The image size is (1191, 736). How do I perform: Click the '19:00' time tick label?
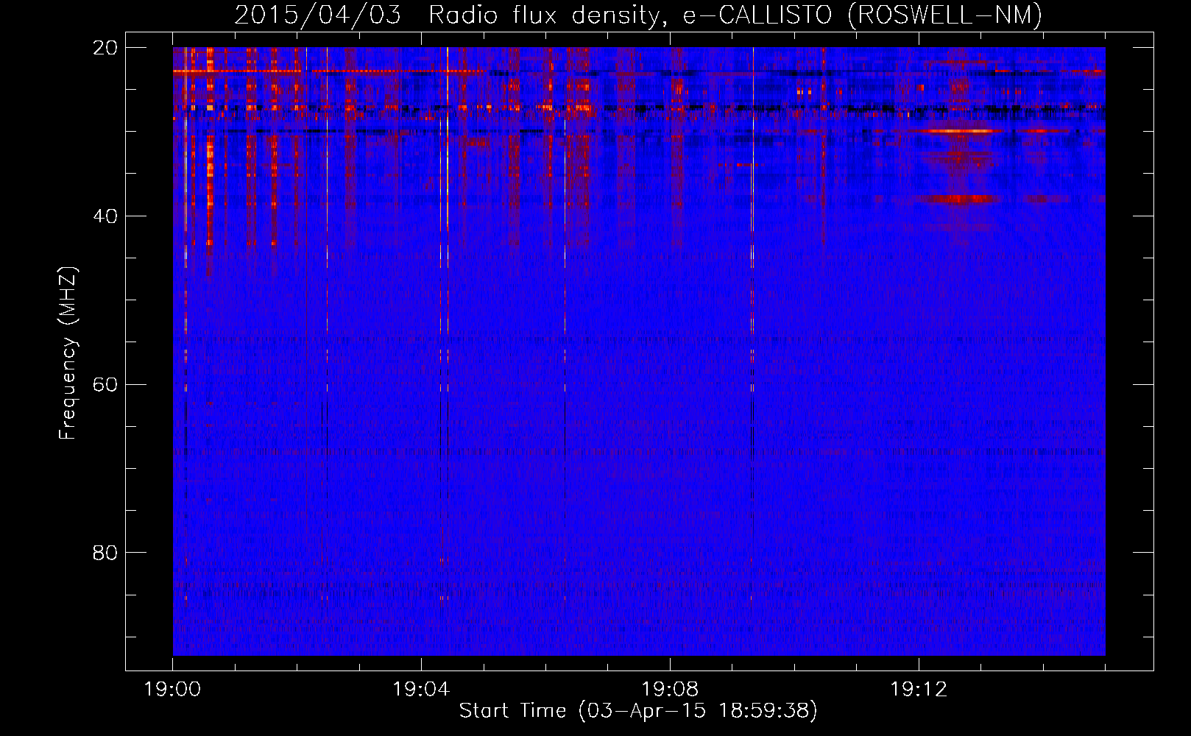(172, 689)
